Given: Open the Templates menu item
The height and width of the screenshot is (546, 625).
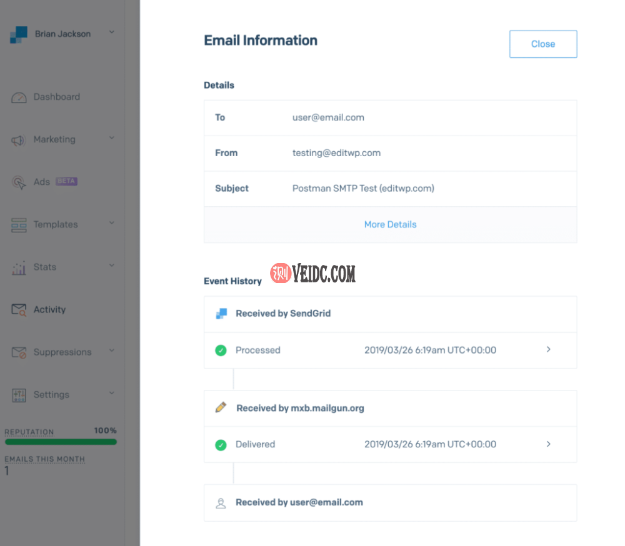Looking at the screenshot, I should (x=56, y=225).
